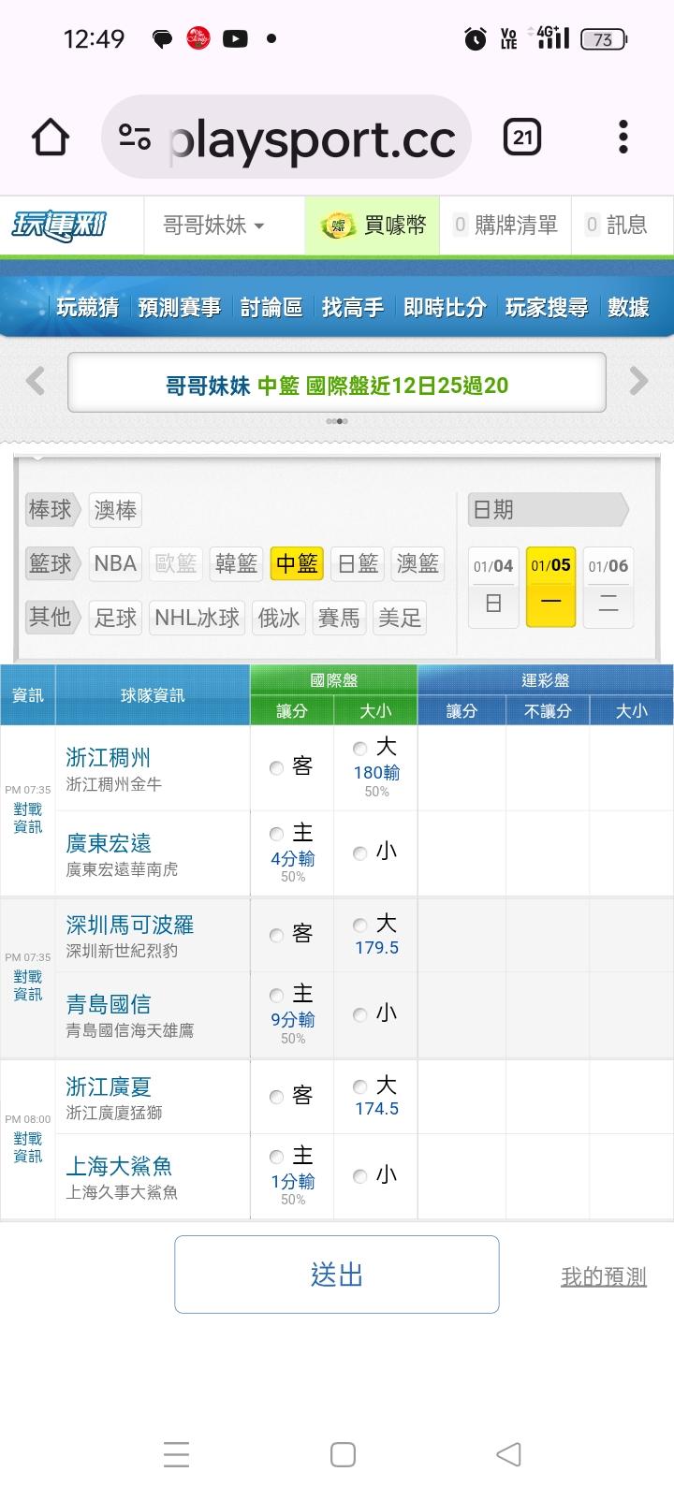674x1501 pixels.
Task: Tap the playsport site logo
Action: 58,226
